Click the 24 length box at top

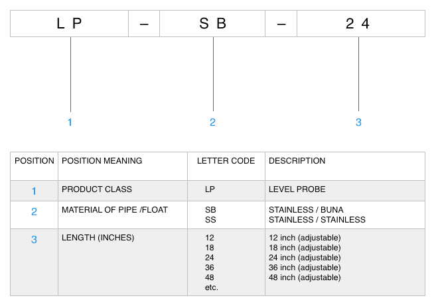[361, 23]
